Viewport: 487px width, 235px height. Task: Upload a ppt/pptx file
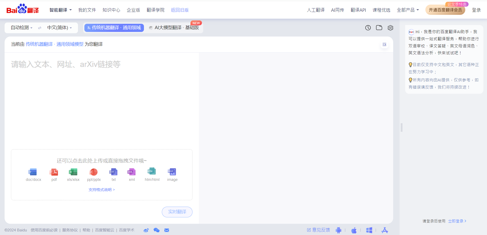(x=94, y=175)
